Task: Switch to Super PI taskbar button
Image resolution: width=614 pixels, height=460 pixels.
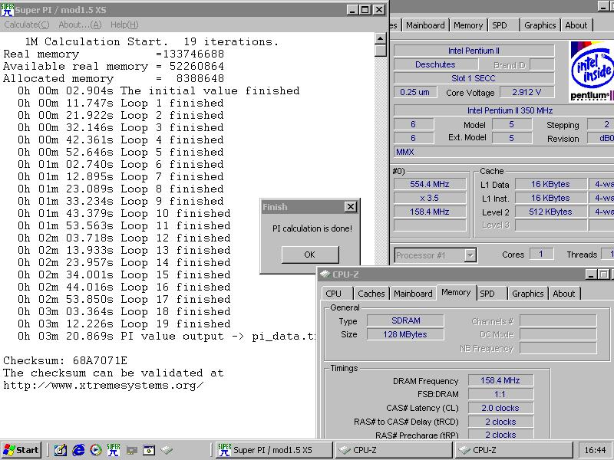Action: coord(274,450)
